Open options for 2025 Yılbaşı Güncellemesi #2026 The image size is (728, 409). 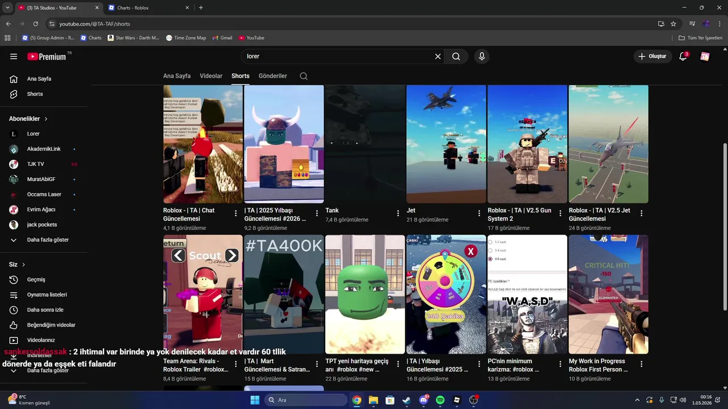point(317,213)
